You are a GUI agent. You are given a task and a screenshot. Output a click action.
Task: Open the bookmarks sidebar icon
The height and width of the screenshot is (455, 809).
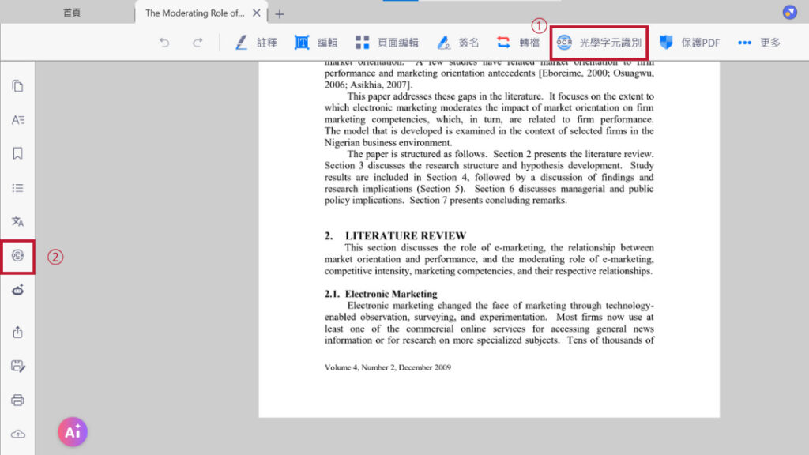click(x=17, y=153)
